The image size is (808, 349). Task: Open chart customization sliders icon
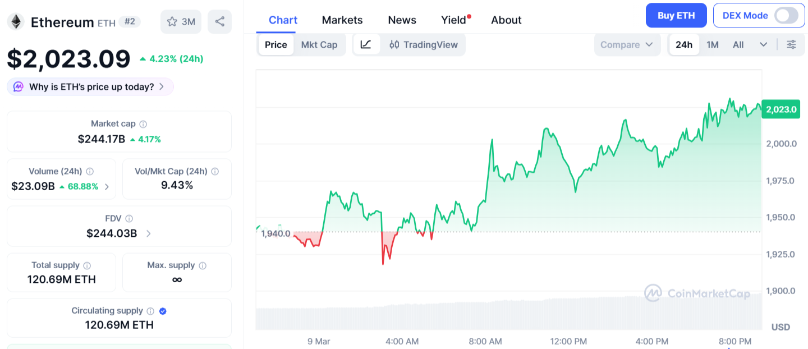click(x=791, y=44)
